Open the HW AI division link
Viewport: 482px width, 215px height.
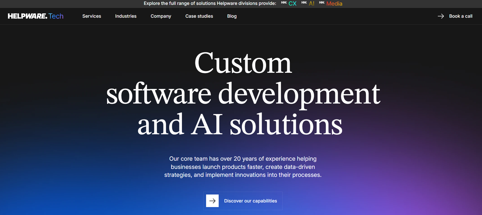click(x=308, y=3)
